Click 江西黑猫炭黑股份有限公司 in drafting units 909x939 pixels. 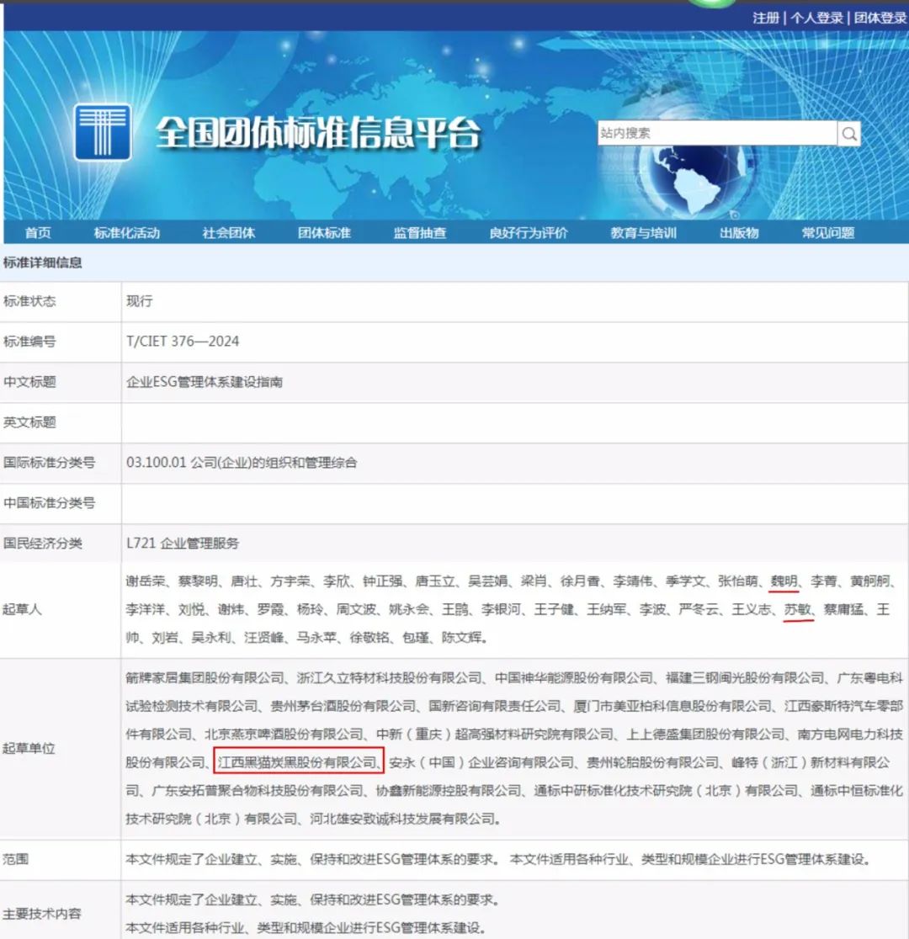click(296, 762)
